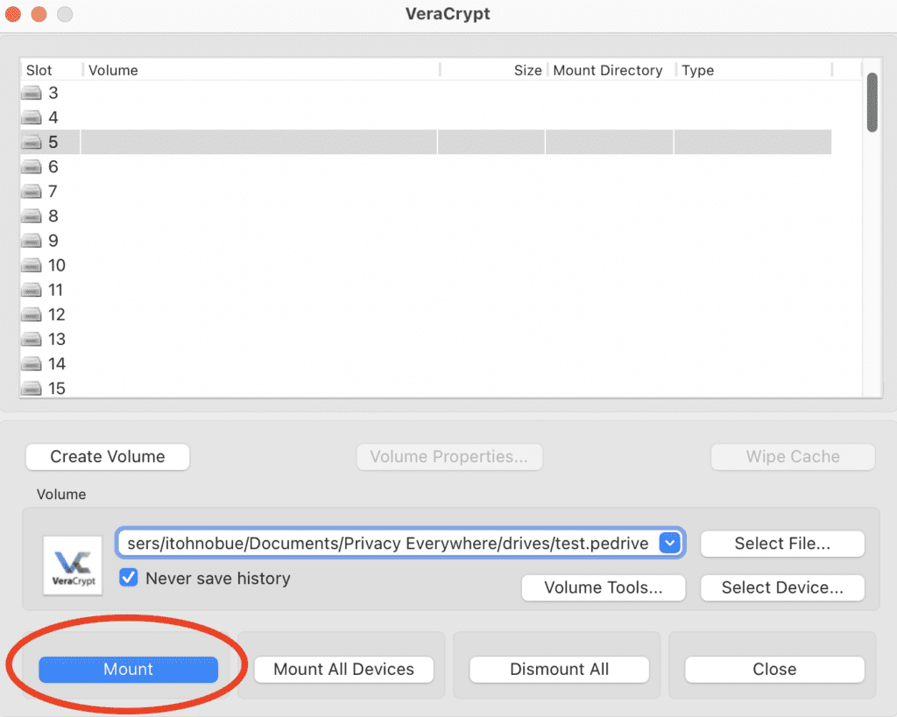Click the Mount button
Screen dimensions: 897x717
(x=128, y=669)
